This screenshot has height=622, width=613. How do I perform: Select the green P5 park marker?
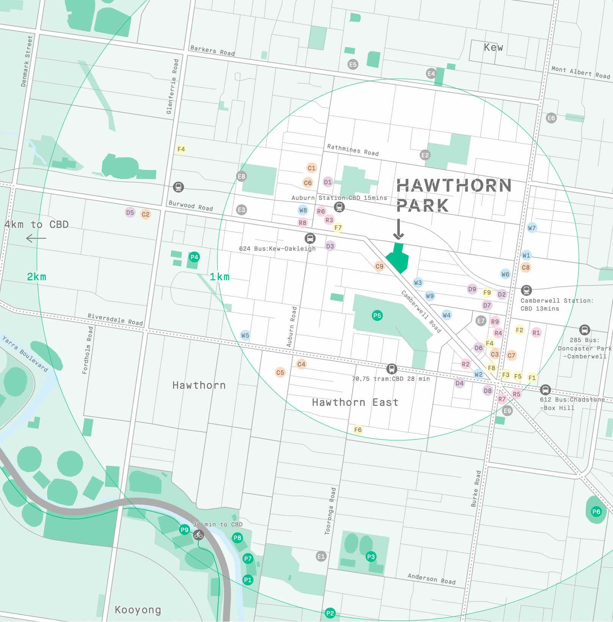point(377,316)
